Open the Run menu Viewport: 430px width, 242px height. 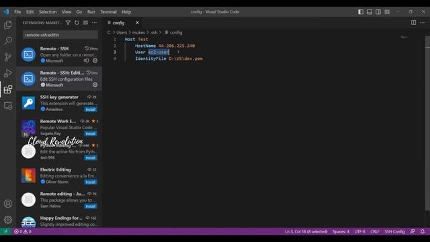91,12
